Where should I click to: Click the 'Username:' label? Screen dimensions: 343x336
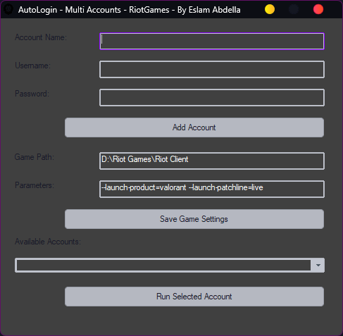pos(32,66)
